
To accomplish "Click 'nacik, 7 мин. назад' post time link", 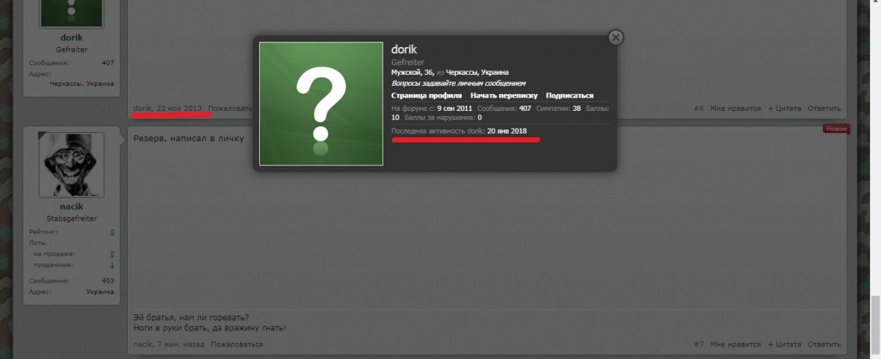I will (169, 344).
